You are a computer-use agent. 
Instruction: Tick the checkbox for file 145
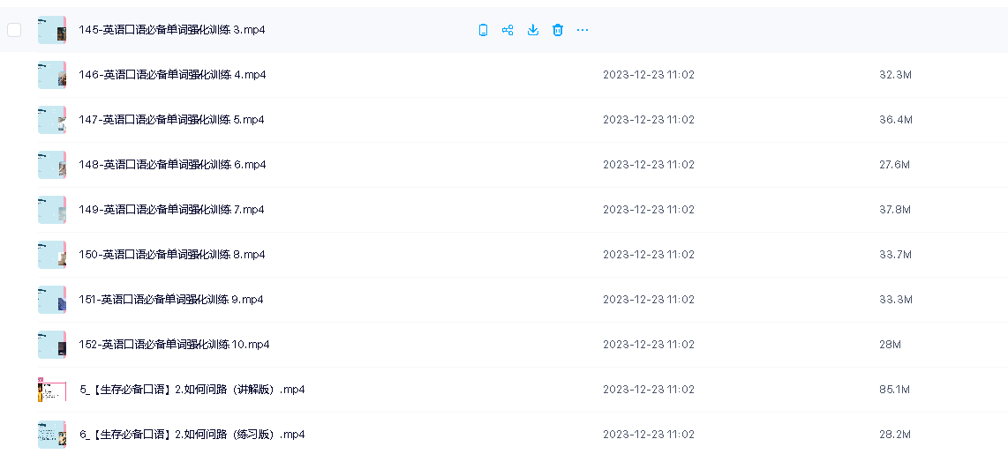pos(14,30)
